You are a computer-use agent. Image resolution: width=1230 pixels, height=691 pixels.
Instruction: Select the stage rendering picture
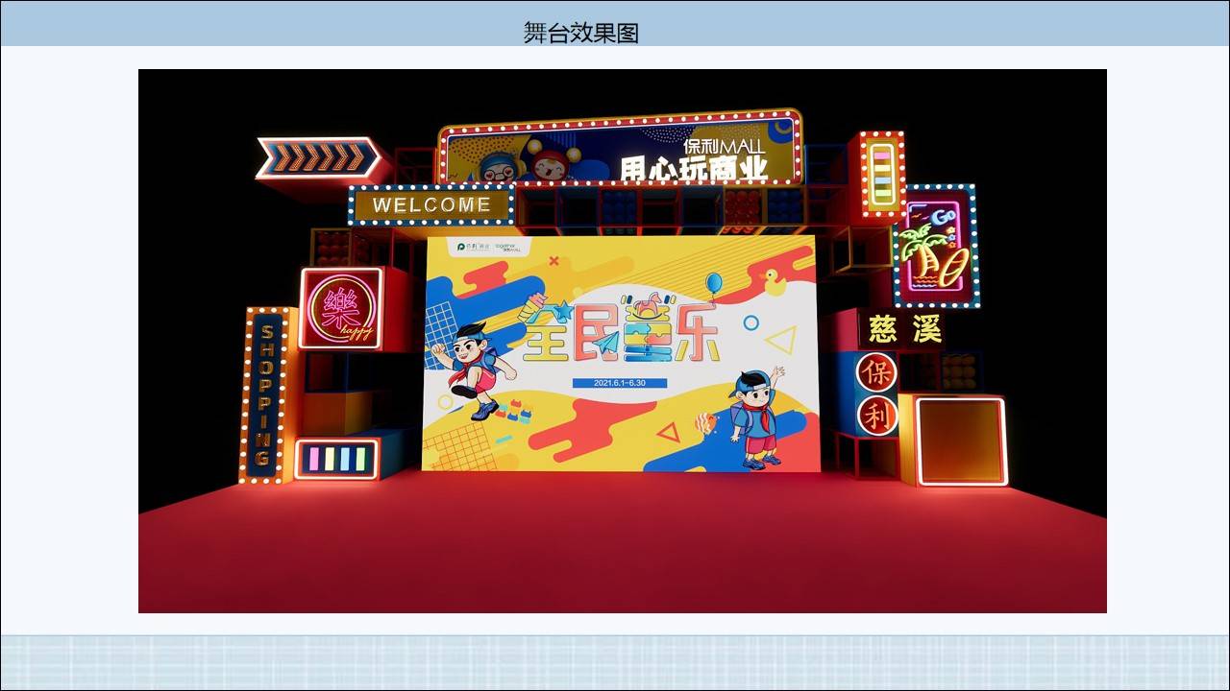(623, 341)
